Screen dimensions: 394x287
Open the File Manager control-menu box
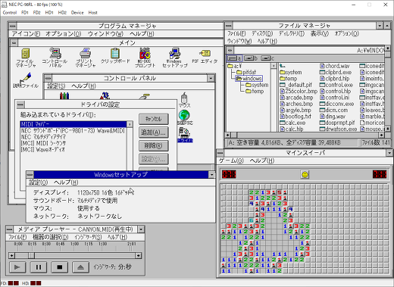point(229,25)
